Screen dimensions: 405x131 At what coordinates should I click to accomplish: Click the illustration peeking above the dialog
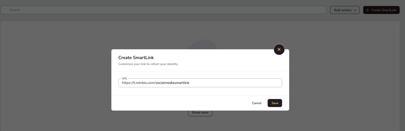click(202, 44)
